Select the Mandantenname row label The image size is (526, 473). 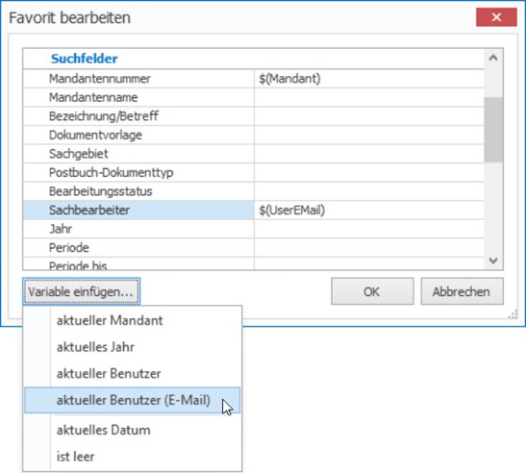point(93,98)
